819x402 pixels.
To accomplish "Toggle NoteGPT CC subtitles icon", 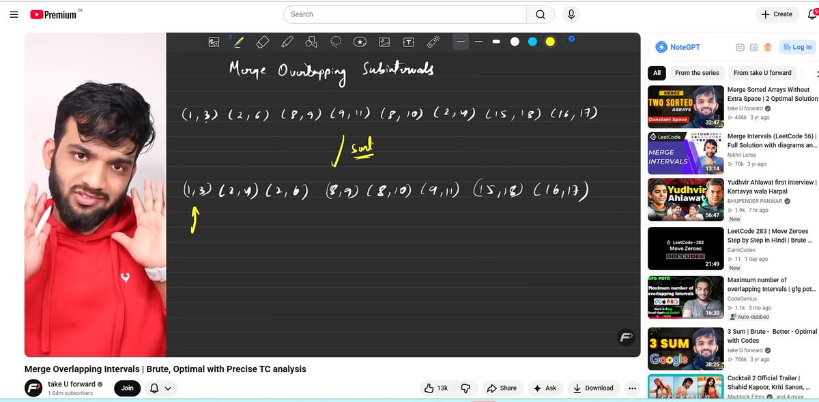I will click(x=740, y=47).
